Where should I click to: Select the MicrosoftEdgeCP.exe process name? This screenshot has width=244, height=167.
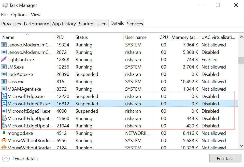pos(29,104)
